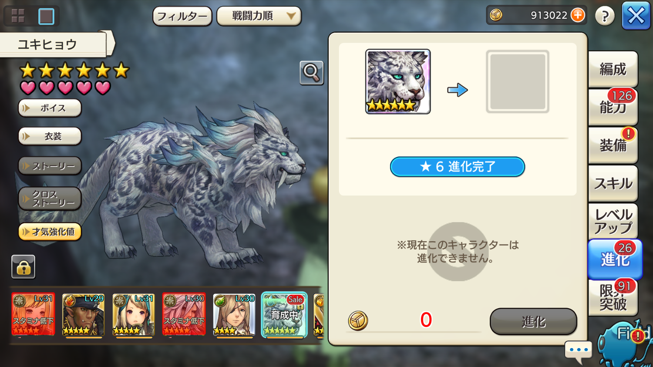Open the 才気強化値 button
The width and height of the screenshot is (653, 367).
point(50,232)
